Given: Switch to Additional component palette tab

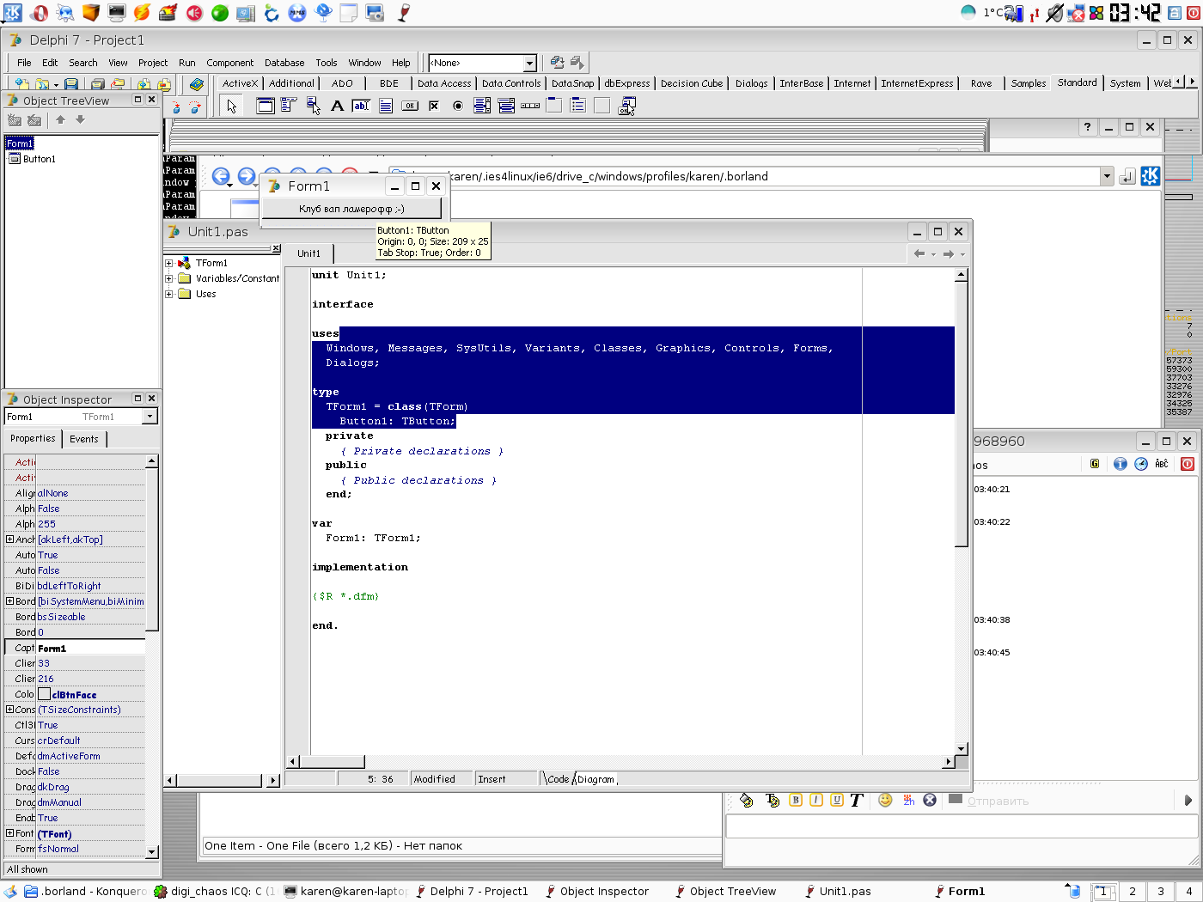Looking at the screenshot, I should 291,83.
